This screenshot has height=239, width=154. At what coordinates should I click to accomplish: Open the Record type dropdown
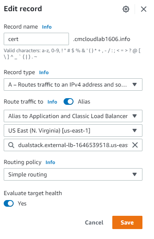(x=73, y=84)
